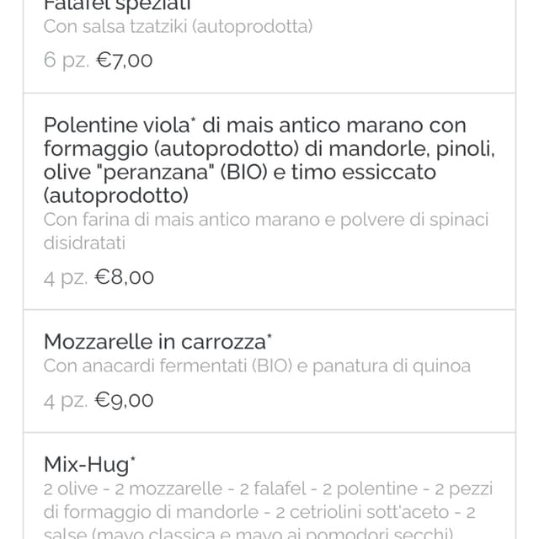Screen dimensions: 539x539
Task: Click the asterisk after Mozzarelle in carrozza
Action: (269, 337)
